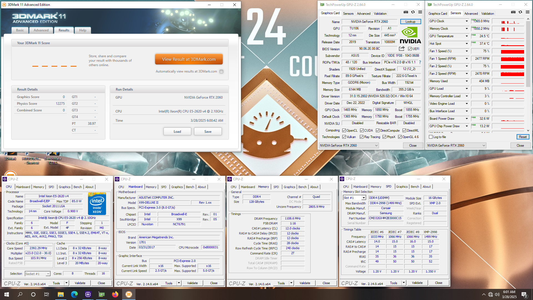Toggle CUDA checkbox
The image size is (533, 300).
click(x=362, y=131)
